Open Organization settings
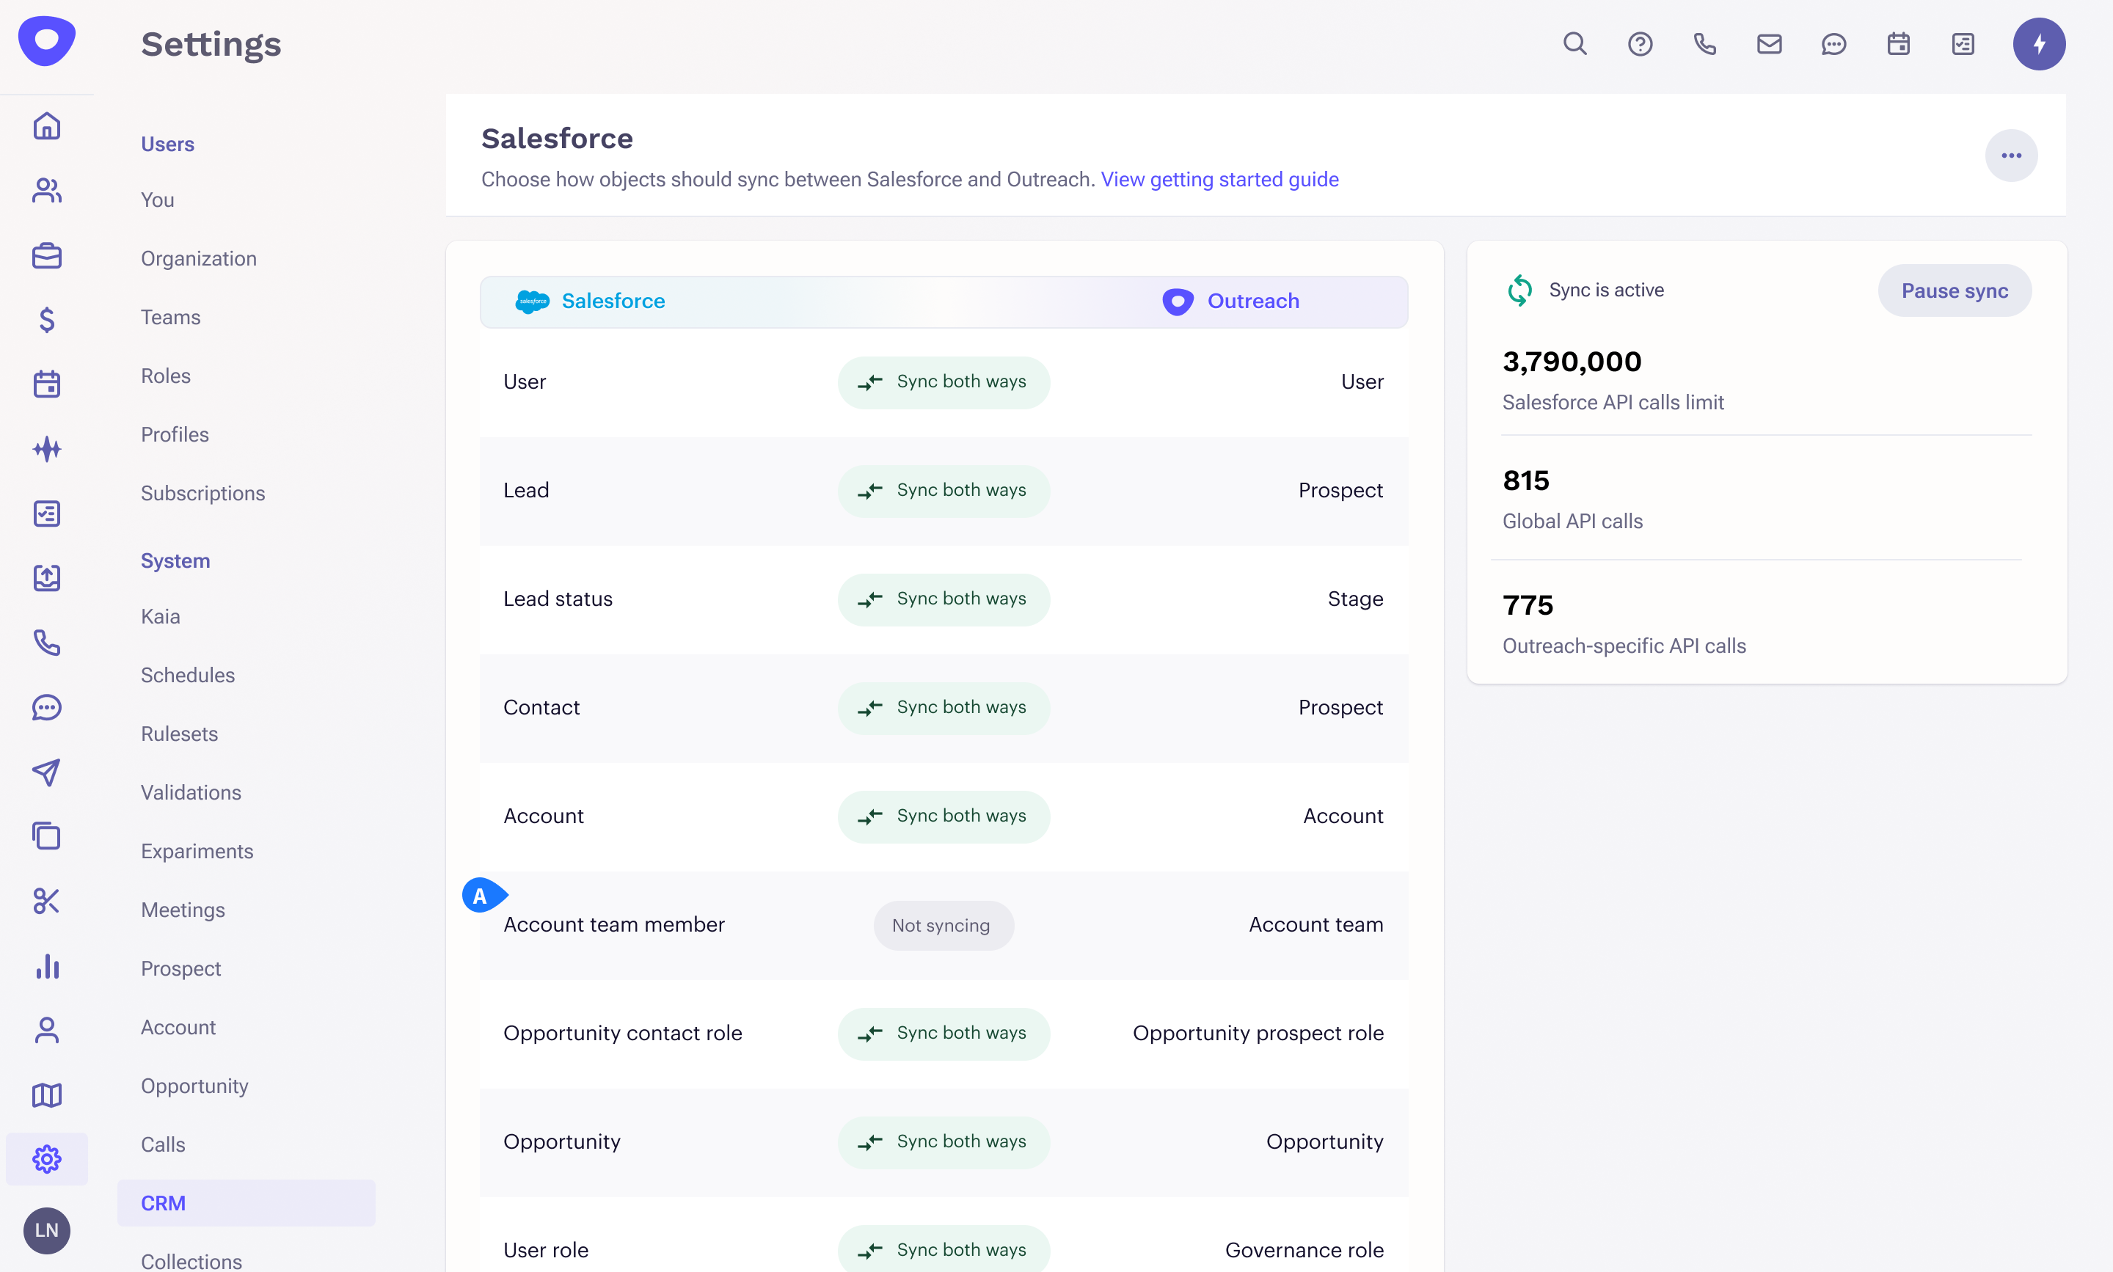This screenshot has width=2113, height=1272. click(x=199, y=258)
